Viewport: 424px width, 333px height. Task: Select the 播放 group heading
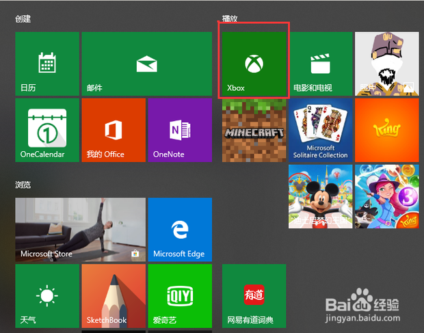230,18
